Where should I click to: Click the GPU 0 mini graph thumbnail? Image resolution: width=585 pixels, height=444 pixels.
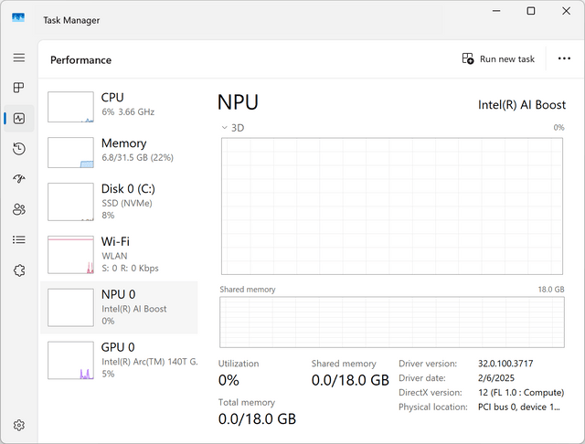coord(70,360)
